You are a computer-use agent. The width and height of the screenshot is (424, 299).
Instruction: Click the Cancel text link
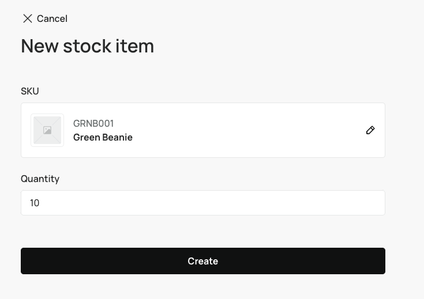pos(52,18)
